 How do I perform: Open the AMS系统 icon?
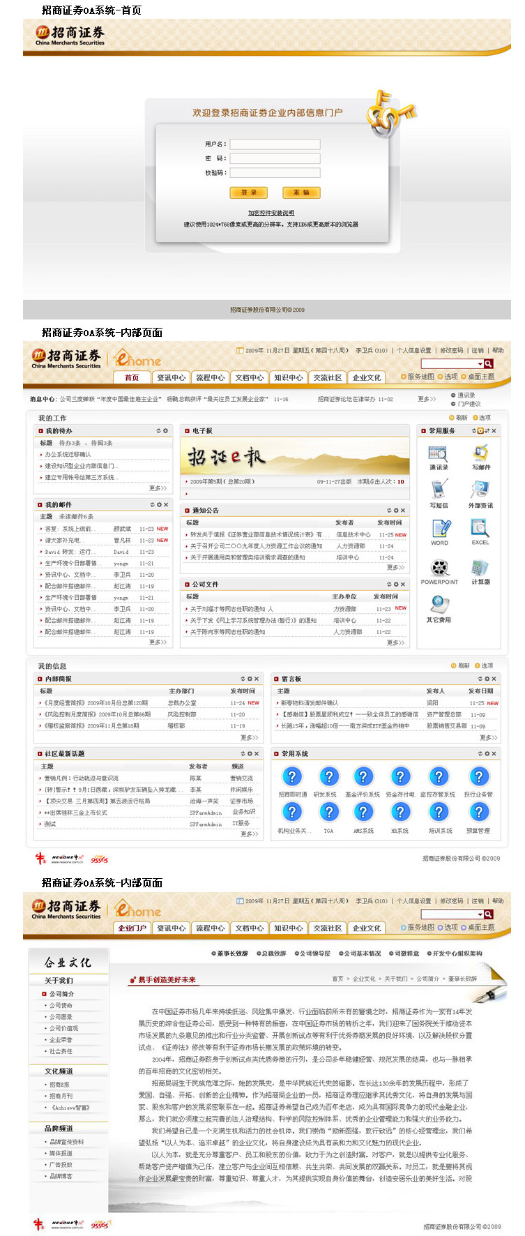pyautogui.click(x=363, y=812)
